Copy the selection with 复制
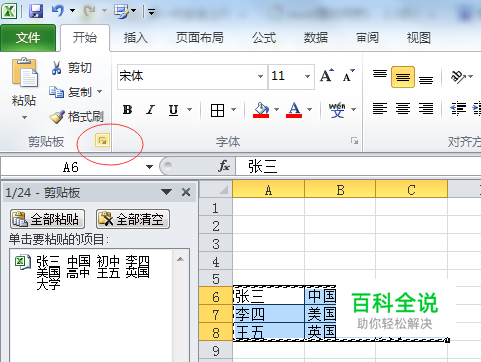The height and width of the screenshot is (362, 481). [x=71, y=91]
